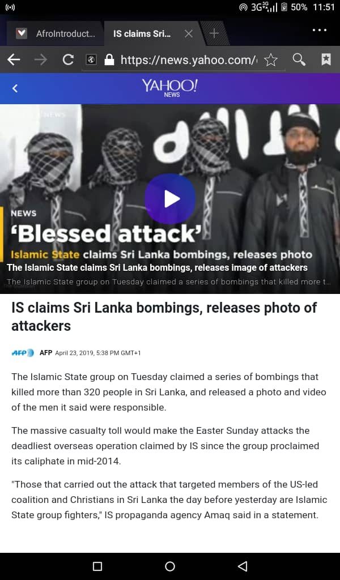Tap the news.yahoo.com address field

(x=188, y=59)
